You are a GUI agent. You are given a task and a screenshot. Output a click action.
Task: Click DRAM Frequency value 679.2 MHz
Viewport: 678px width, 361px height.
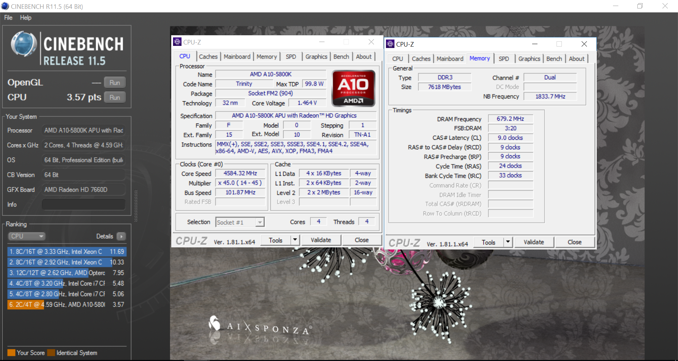coord(511,119)
